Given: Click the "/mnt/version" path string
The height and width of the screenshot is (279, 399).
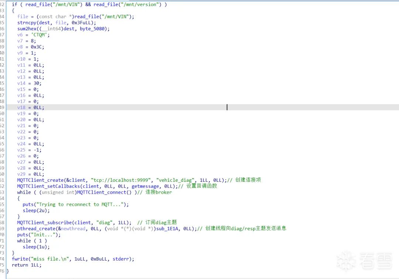Looking at the screenshot, I should click(x=140, y=4).
